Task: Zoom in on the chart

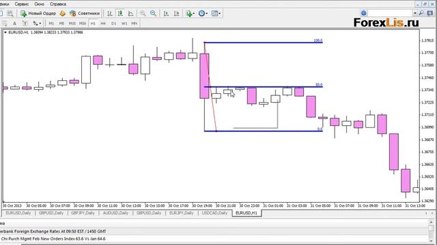Action: tap(143, 14)
